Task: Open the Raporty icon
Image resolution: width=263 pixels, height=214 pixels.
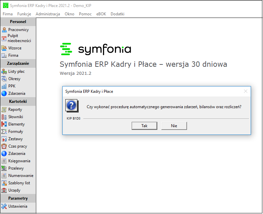Action: coord(4,110)
